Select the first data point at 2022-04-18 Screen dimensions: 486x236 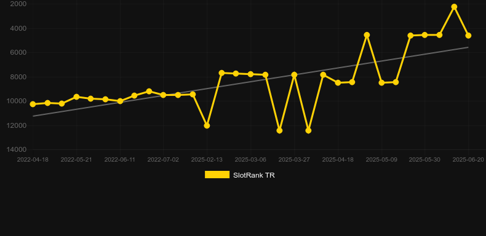(x=33, y=104)
